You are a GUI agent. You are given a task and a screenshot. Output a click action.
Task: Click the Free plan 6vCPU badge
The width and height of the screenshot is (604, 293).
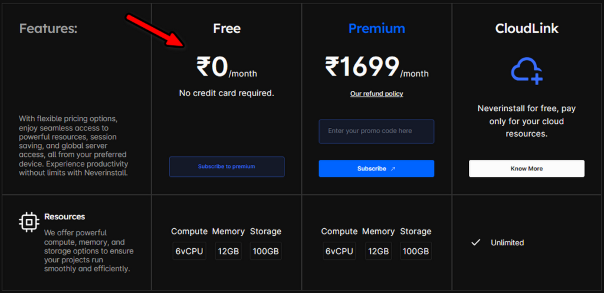(x=189, y=251)
